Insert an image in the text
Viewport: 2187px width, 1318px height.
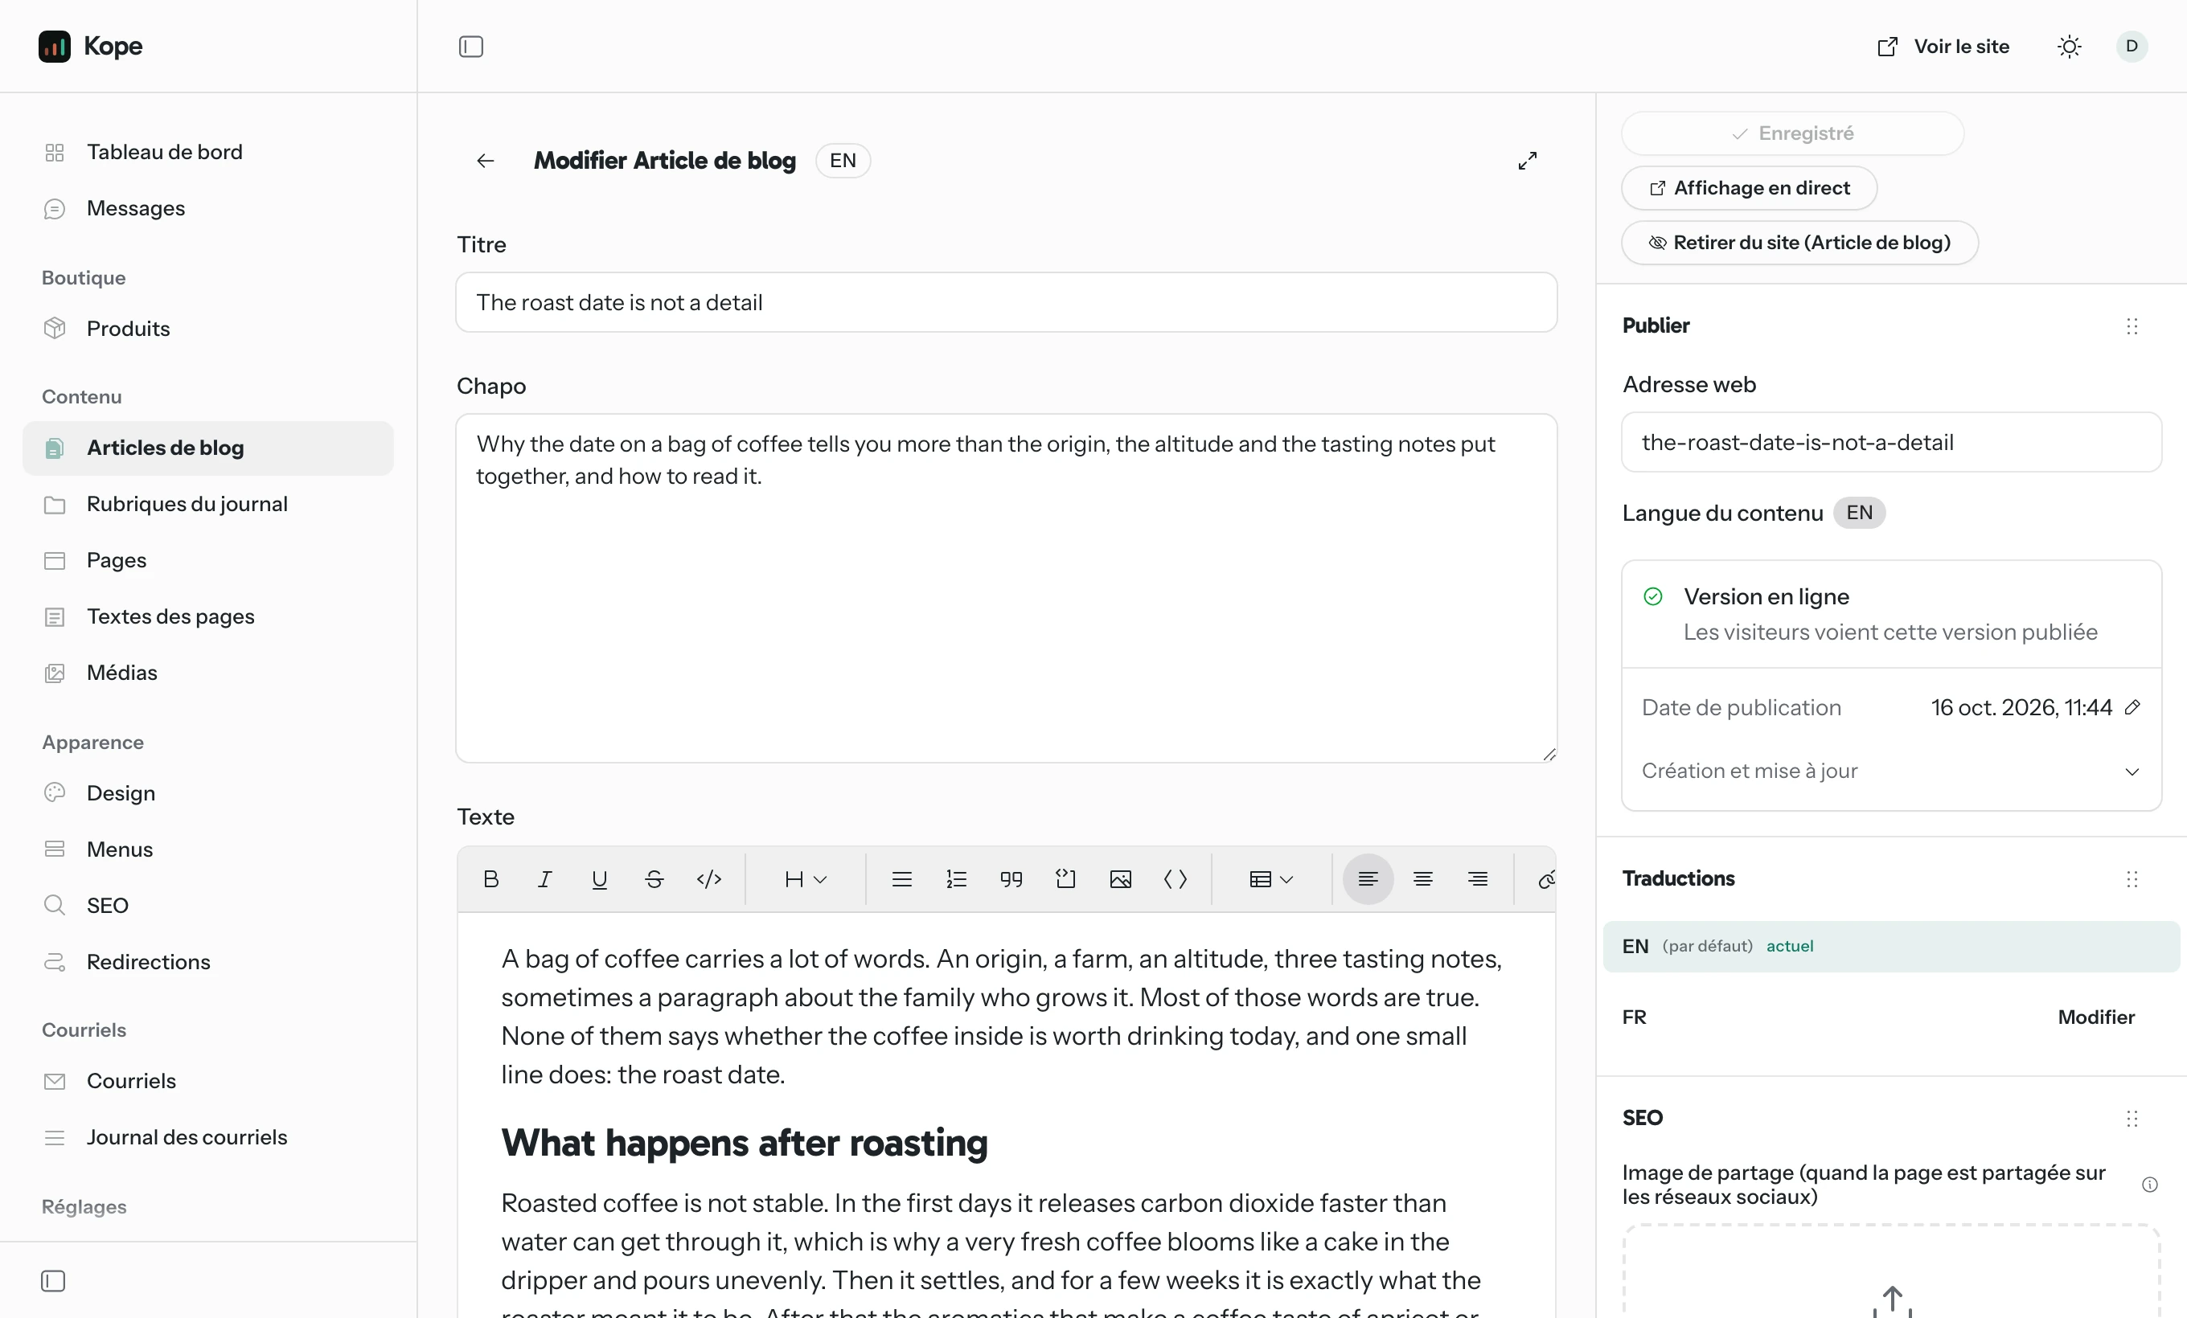1121,879
